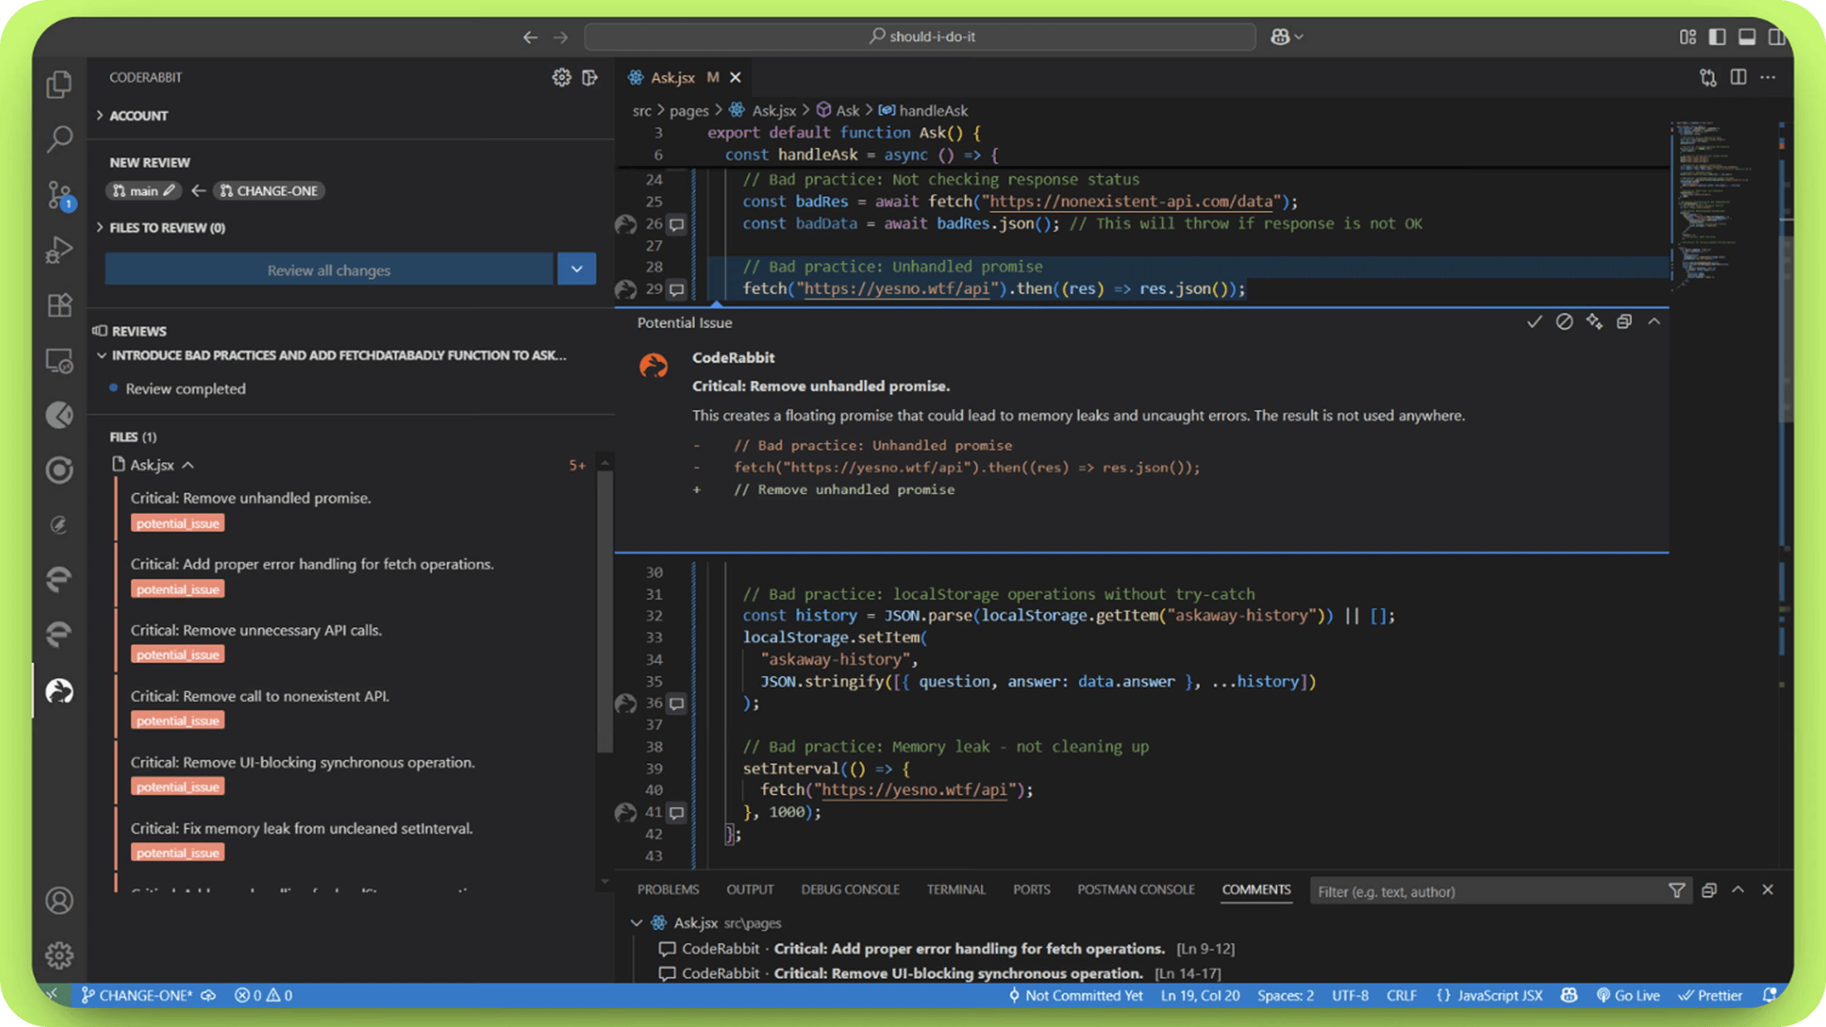Click Go Live in the status bar
1826x1027 pixels.
(x=1629, y=995)
